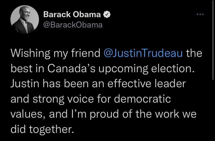Click the blue verified checkmark badge
215x141 pixels.
(107, 15)
